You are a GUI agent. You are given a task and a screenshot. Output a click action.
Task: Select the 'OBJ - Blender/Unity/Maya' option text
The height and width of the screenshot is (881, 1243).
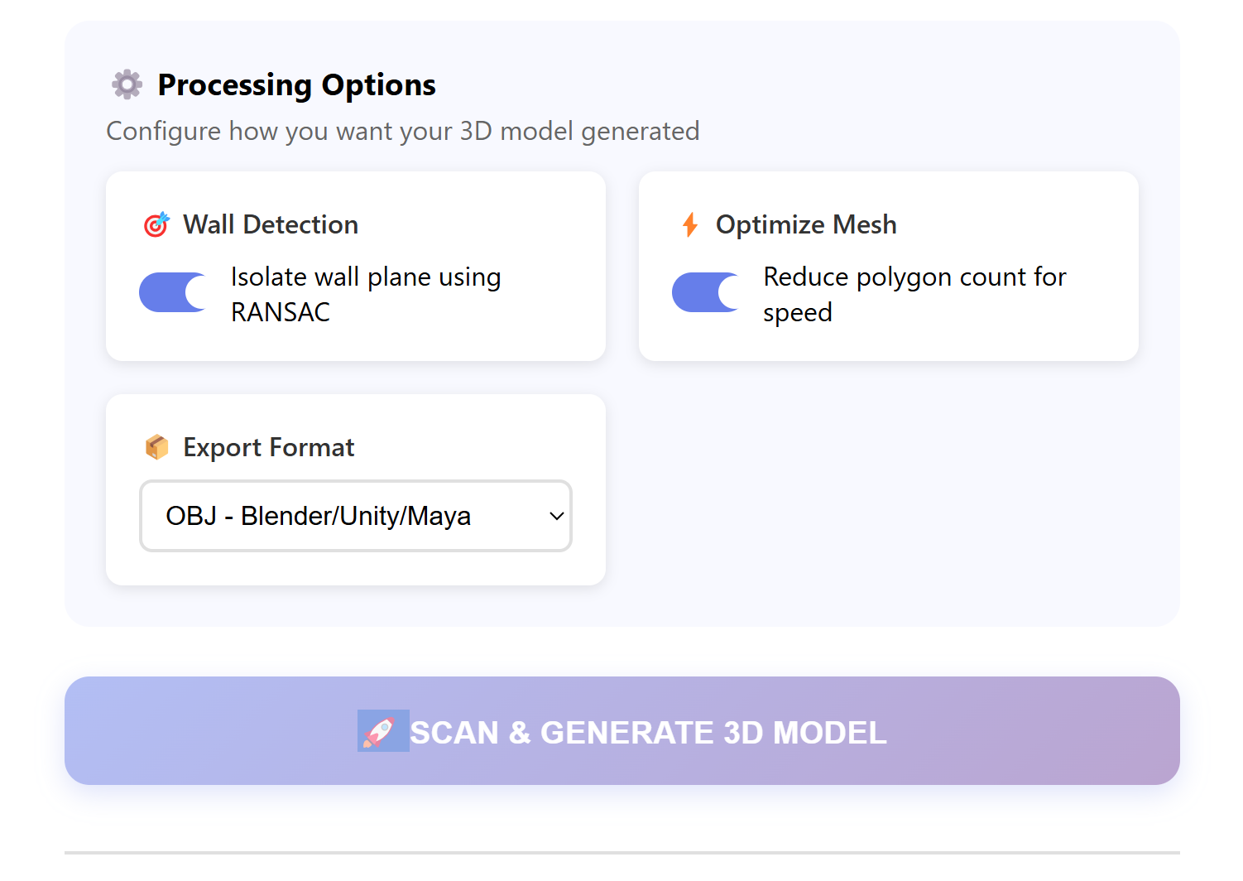[319, 516]
